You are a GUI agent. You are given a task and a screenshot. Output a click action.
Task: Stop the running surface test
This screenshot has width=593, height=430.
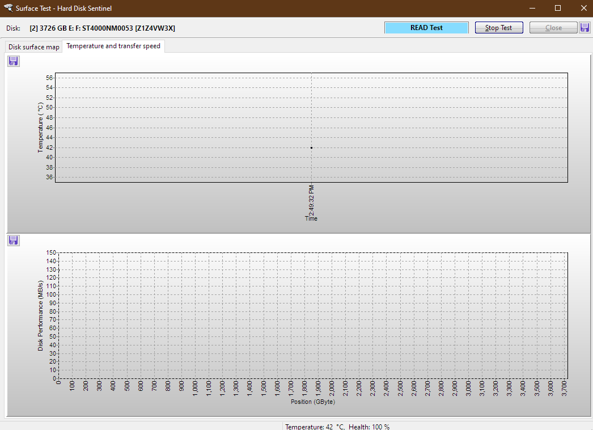click(x=499, y=28)
